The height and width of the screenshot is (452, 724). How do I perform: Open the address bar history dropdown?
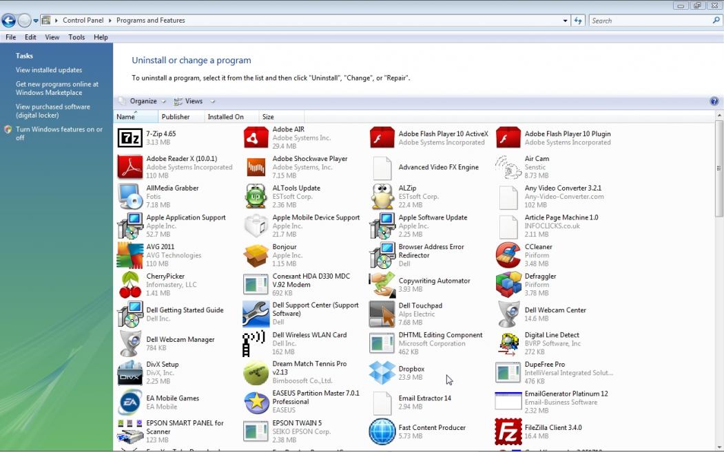click(565, 21)
